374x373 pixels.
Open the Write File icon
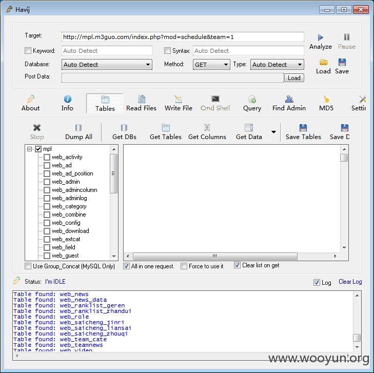point(178,99)
